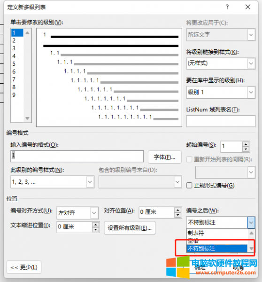Choose 不特别标注 option in dropdown list
The height and width of the screenshot is (282, 262).
click(217, 249)
